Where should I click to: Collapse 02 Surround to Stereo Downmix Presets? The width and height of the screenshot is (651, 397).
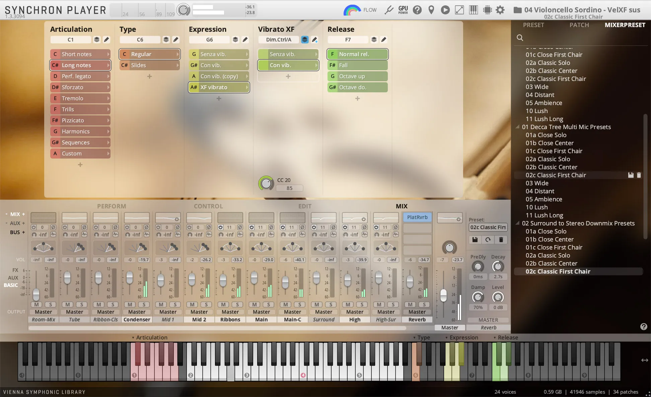click(x=518, y=223)
